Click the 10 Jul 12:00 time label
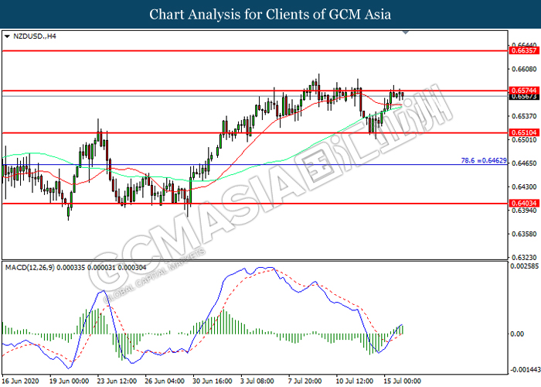The height and width of the screenshot is (387, 541). (354, 381)
